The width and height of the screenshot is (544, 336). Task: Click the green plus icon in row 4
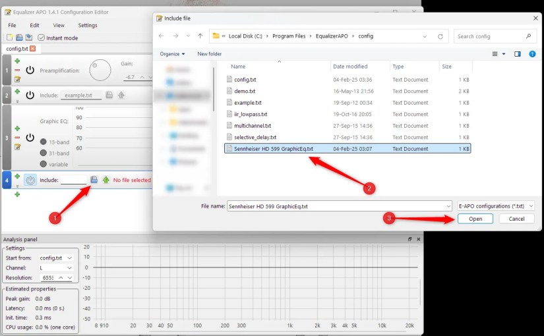[x=17, y=177]
